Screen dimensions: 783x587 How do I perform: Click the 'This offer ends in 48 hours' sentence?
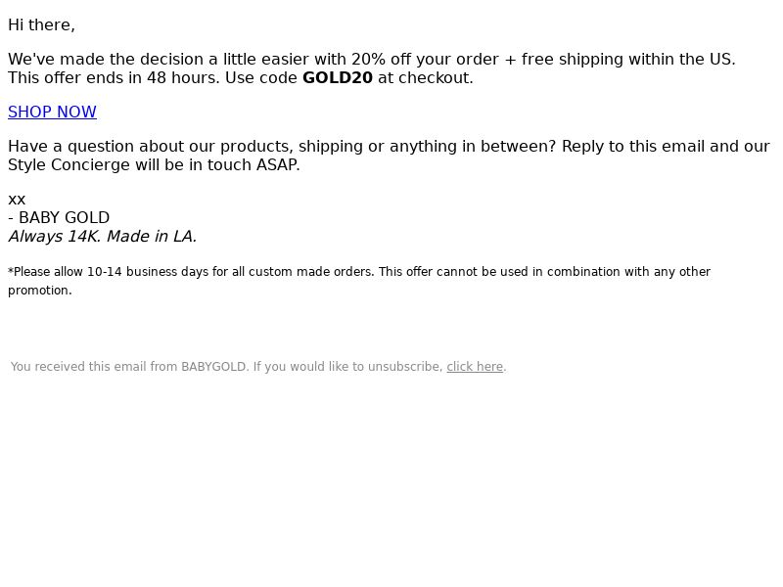pos(114,78)
